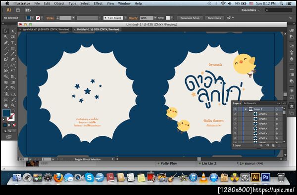Viewport: 297px width, 195px height.
Task: Select the Eraser tool
Action: click(x=12, y=59)
